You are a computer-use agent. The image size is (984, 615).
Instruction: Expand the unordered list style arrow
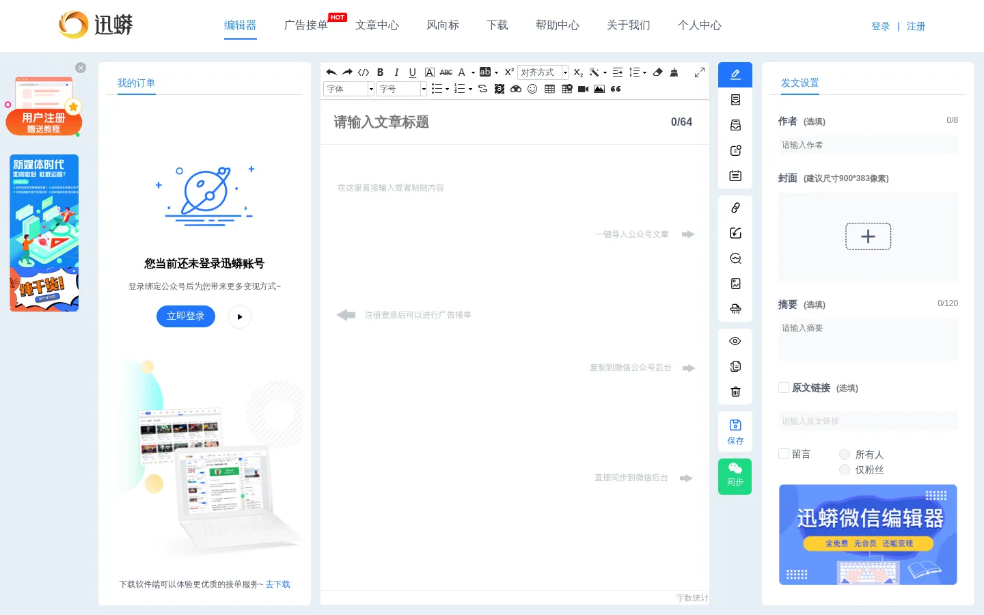click(x=447, y=89)
